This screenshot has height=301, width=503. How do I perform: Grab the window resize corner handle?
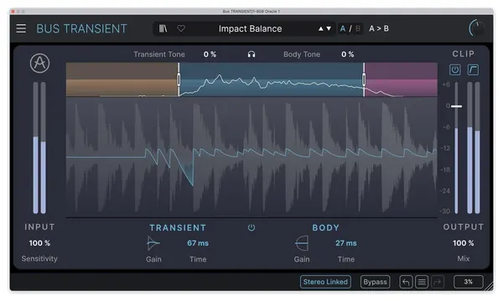(x=490, y=286)
